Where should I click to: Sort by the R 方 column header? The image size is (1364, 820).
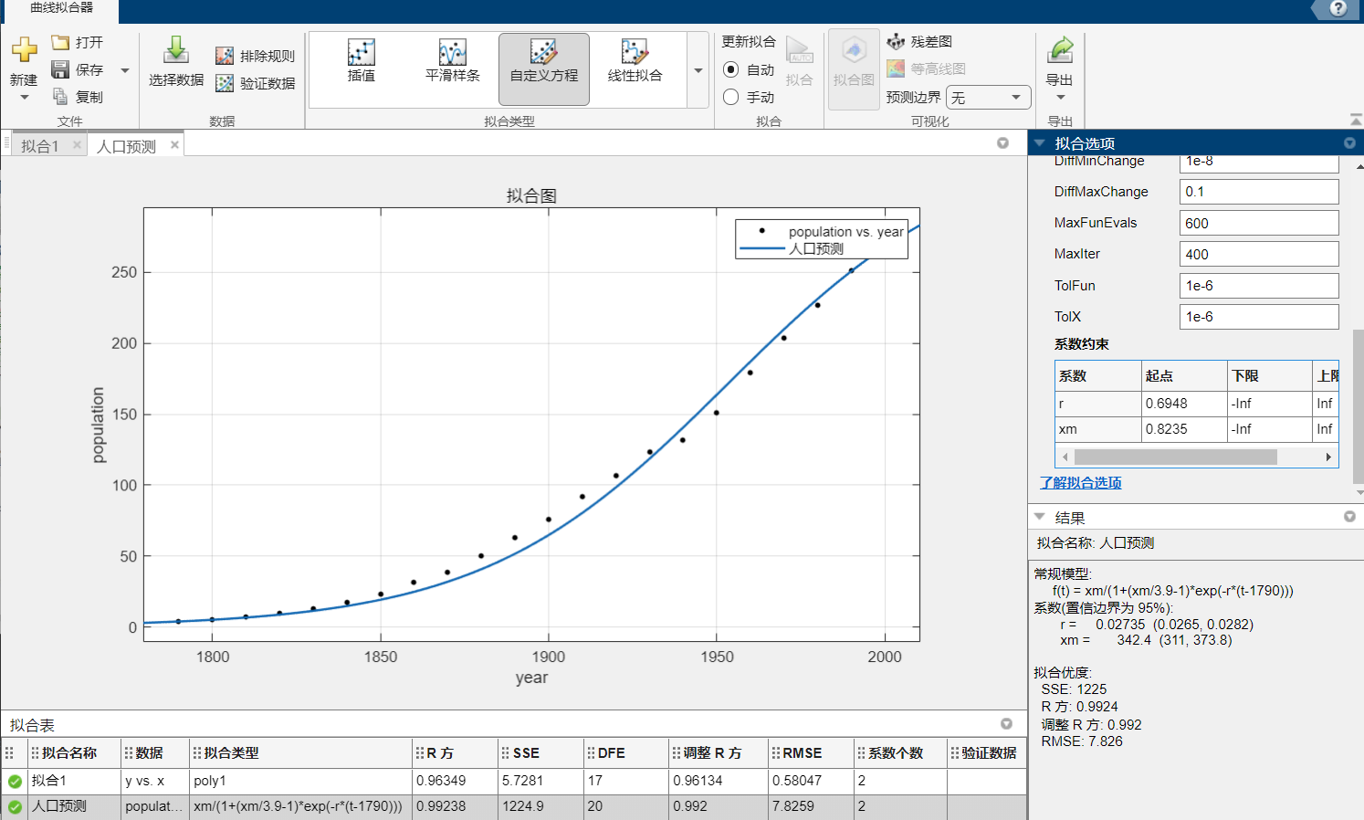pyautogui.click(x=456, y=753)
